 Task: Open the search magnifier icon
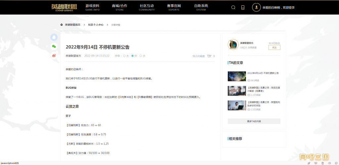tap(233, 8)
